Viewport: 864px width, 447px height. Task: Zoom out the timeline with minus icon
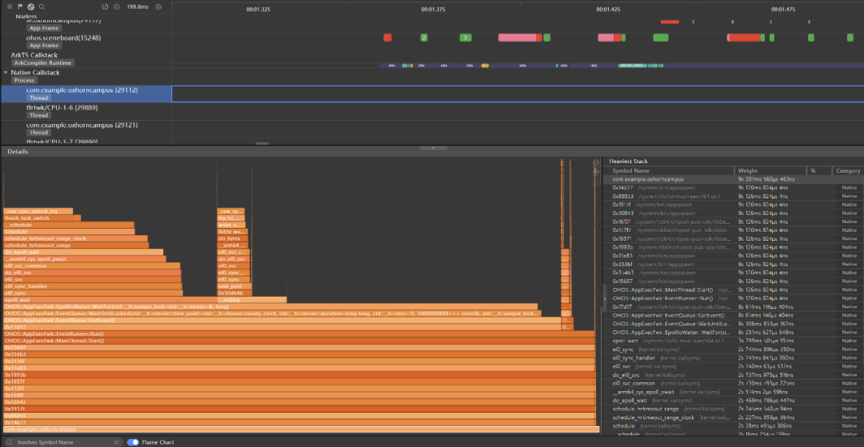coord(116,6)
